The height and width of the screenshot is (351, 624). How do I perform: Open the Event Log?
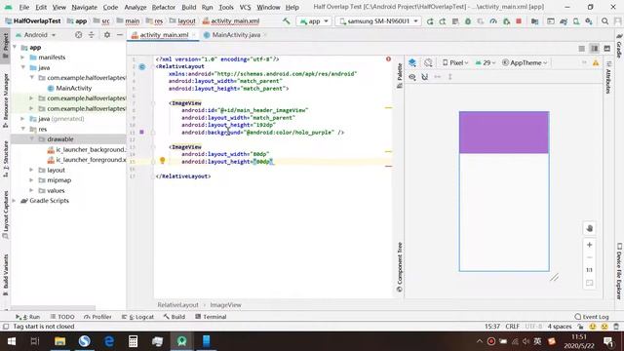pyautogui.click(x=592, y=317)
